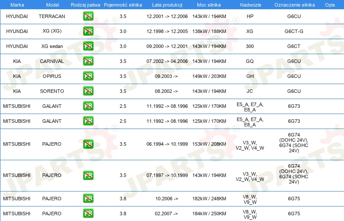Click production years 07.2002 -> 04.2006

[x=167, y=61]
